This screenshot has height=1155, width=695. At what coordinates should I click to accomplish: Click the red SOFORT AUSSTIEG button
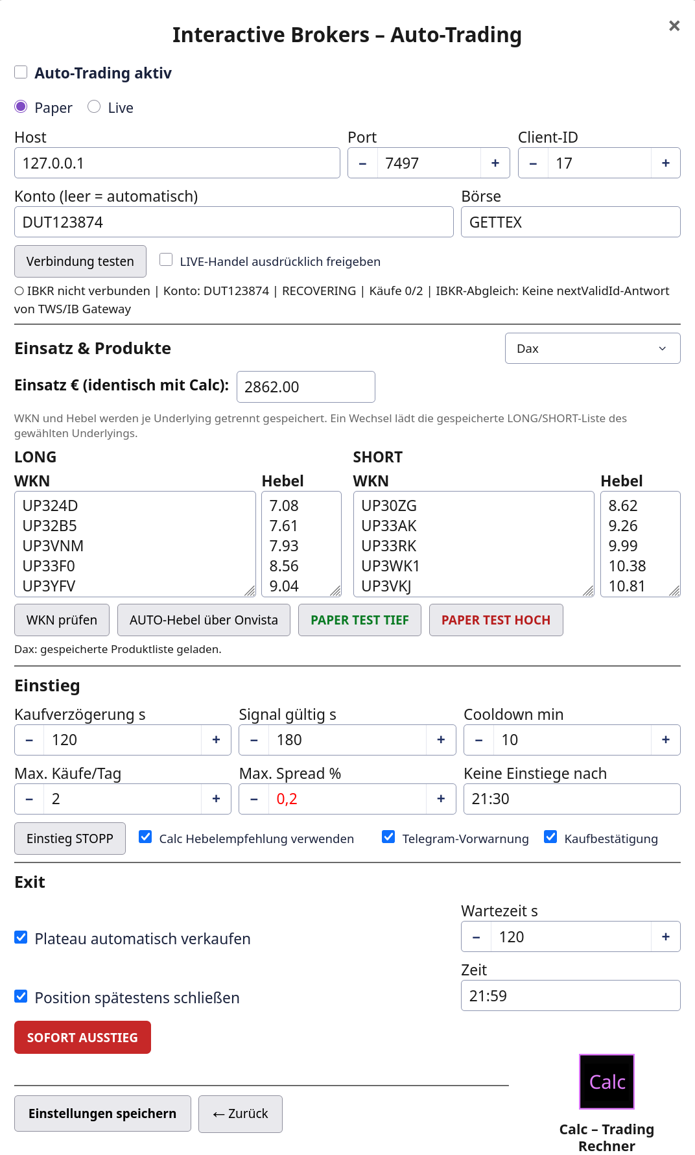pos(82,1038)
